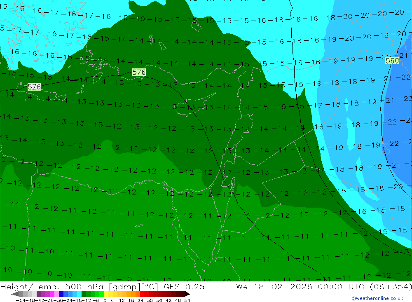Click the left arrow end of color scale
This screenshot has width=412, height=302.
tap(15, 294)
